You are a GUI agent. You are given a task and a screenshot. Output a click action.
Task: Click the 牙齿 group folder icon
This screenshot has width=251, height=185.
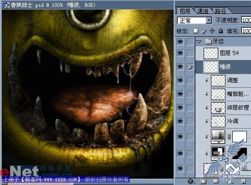coord(209,41)
